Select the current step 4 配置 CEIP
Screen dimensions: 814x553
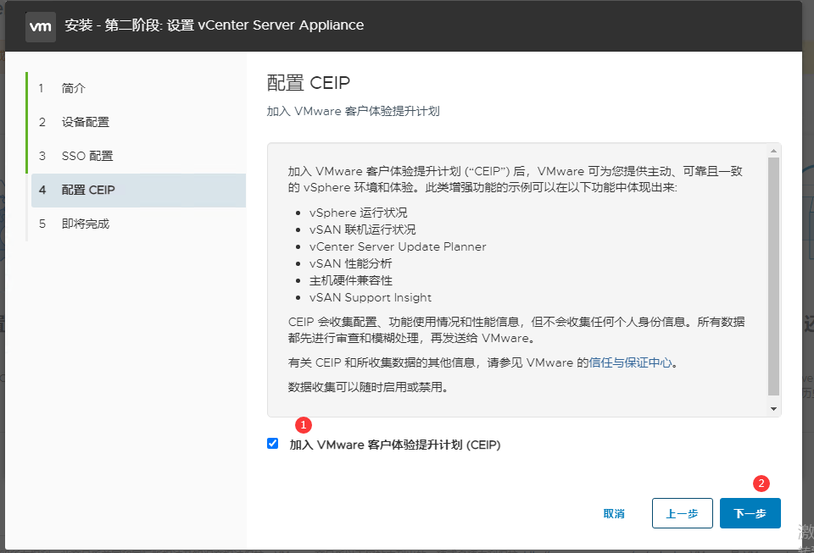click(88, 191)
